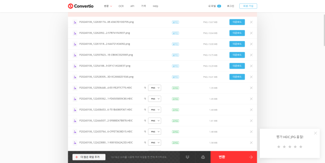Click the 로그인 login link
Viewport: 325px width, 163px height.
(230, 6)
